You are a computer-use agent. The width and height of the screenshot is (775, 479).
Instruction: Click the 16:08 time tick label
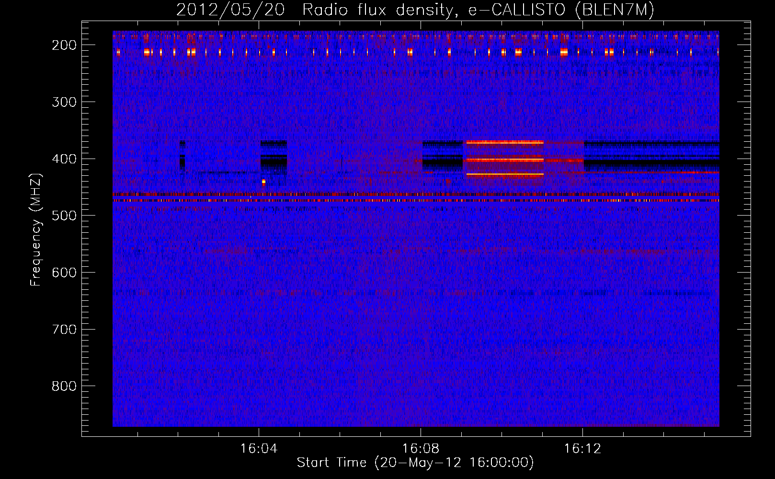421,449
